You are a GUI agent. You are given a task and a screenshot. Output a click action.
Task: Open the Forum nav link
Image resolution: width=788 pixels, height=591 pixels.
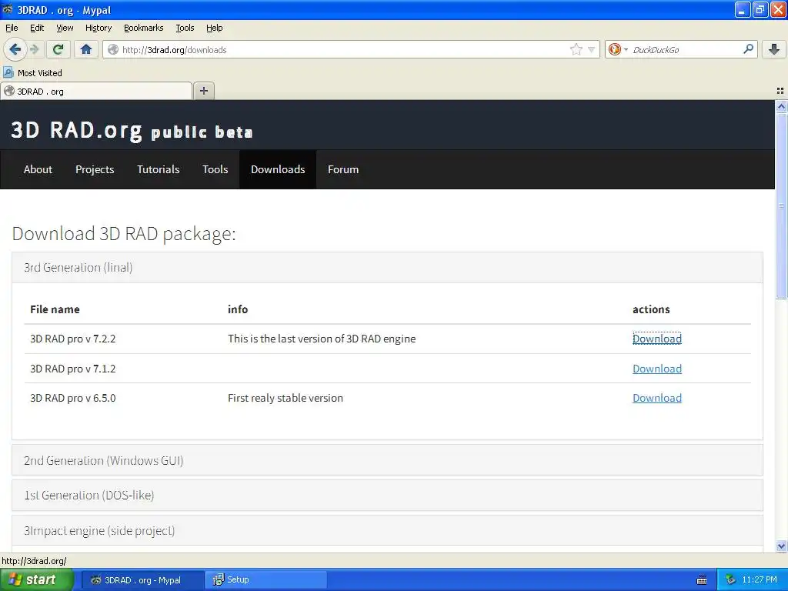point(343,169)
